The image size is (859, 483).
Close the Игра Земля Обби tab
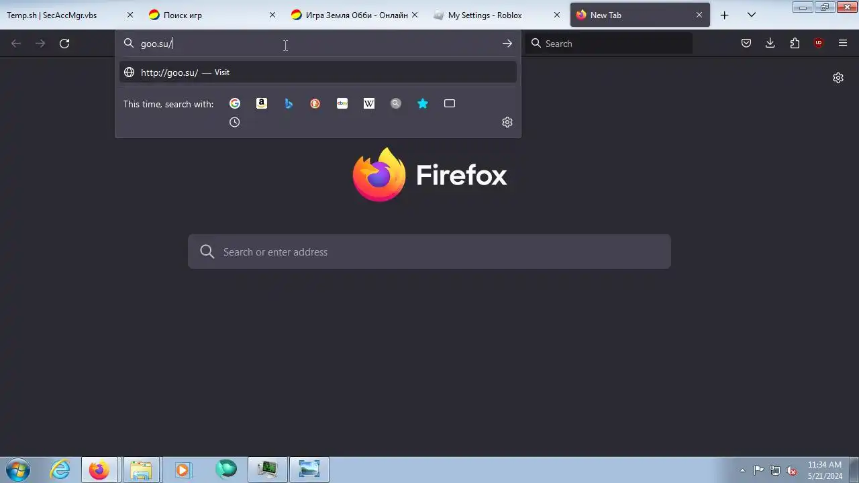pyautogui.click(x=415, y=15)
